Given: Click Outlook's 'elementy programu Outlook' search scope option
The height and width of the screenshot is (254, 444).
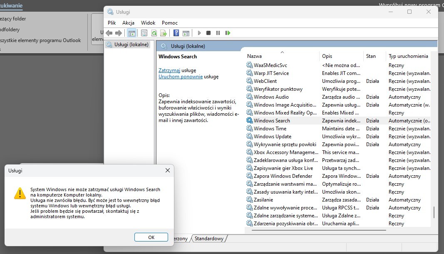Looking at the screenshot, I should 40,40.
